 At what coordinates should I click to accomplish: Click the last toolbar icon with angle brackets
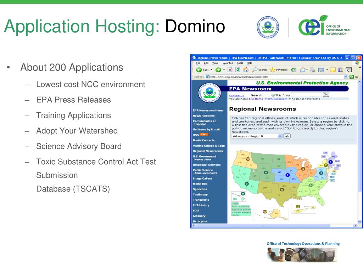pyautogui.click(x=349, y=70)
